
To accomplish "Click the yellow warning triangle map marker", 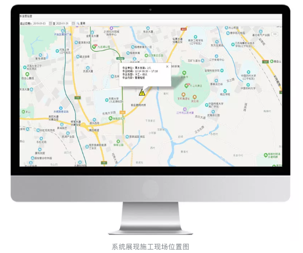I will tap(142, 93).
